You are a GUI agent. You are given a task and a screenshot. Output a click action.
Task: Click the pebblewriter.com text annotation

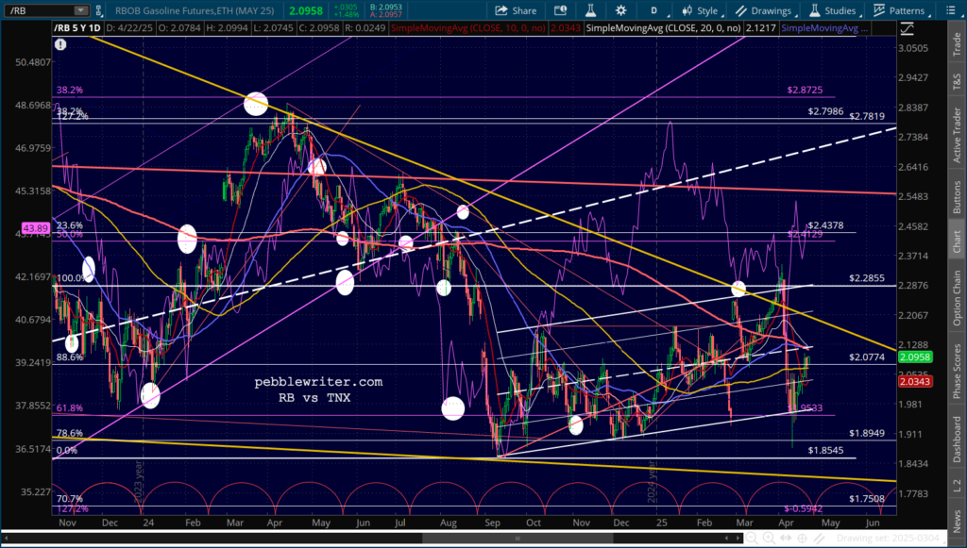pyautogui.click(x=318, y=382)
